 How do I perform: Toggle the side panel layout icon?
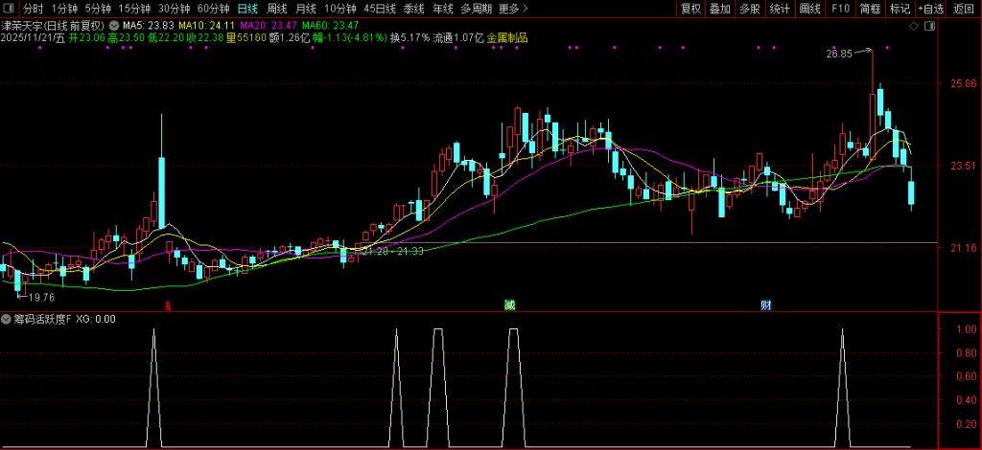click(x=928, y=26)
